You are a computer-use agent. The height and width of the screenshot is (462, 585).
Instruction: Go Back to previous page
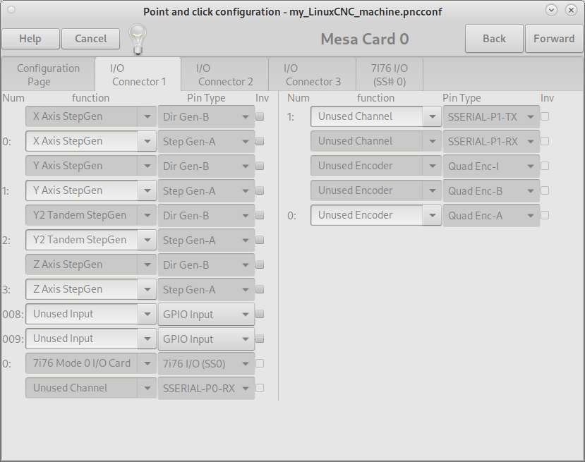coord(494,38)
